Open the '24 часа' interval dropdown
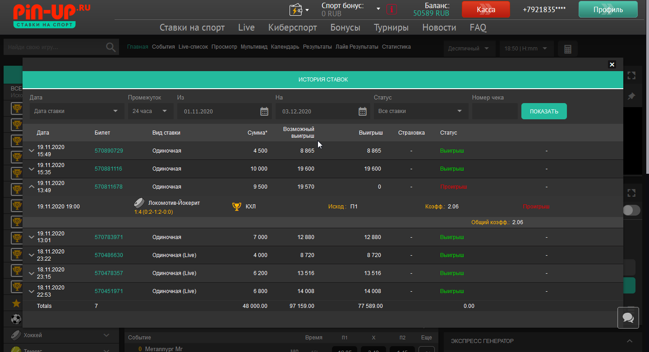 point(150,111)
